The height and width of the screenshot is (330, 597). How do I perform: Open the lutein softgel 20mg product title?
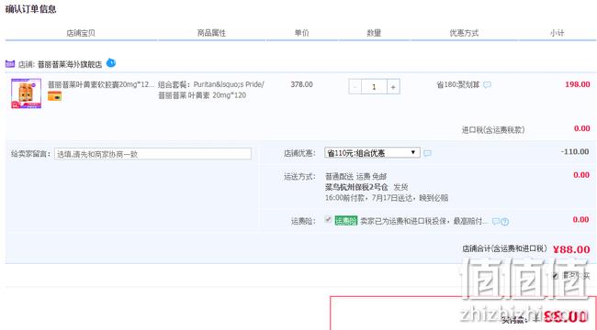coord(101,84)
